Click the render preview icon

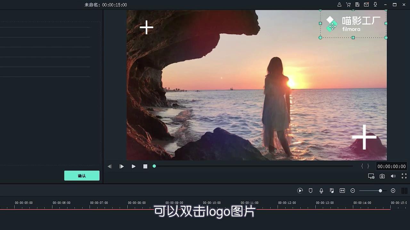(x=300, y=191)
